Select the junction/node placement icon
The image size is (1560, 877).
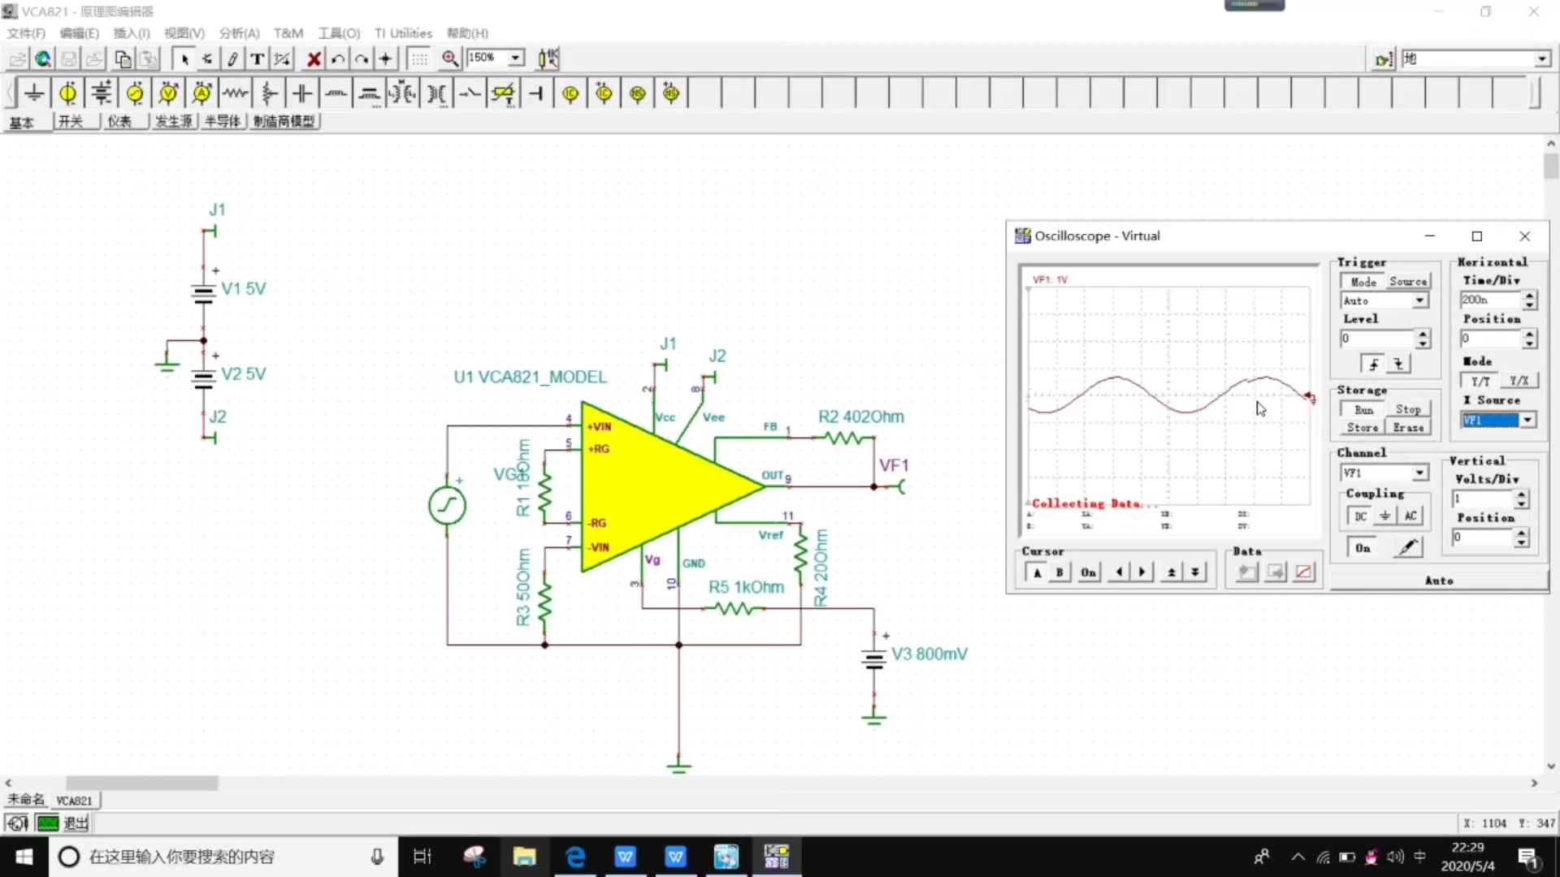(386, 58)
